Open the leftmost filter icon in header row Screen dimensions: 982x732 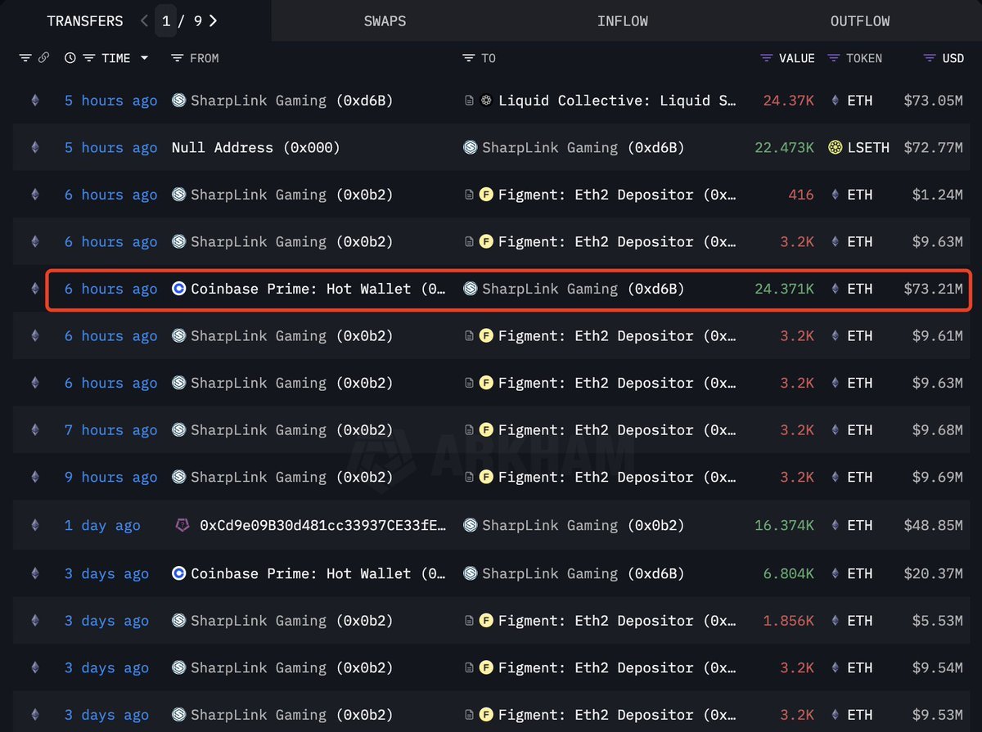coord(25,58)
